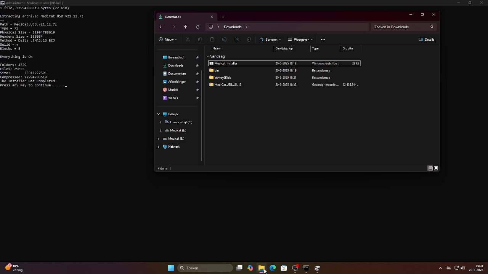Collapse the Vandaag group
This screenshot has height=274, width=488.
click(208, 56)
